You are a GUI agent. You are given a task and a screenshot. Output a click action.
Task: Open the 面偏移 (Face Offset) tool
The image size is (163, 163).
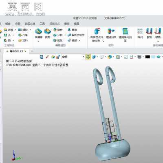(x=39, y=33)
